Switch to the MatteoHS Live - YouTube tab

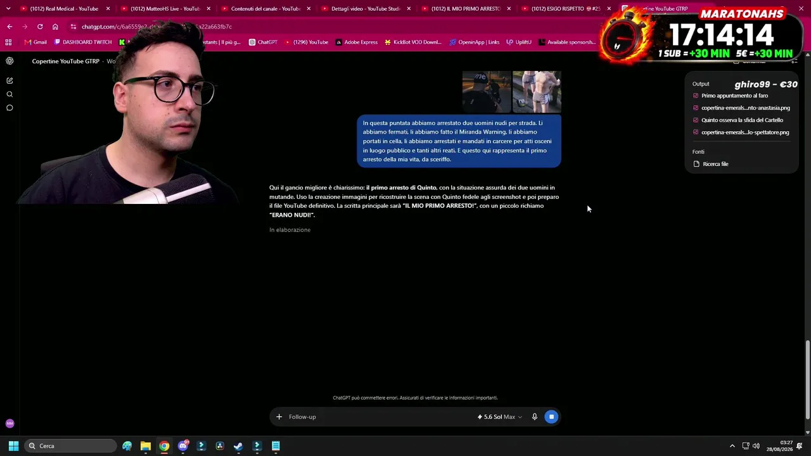pyautogui.click(x=165, y=9)
